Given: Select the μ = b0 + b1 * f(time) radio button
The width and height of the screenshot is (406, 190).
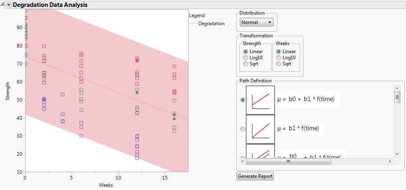Looking at the screenshot, I should [243, 100].
